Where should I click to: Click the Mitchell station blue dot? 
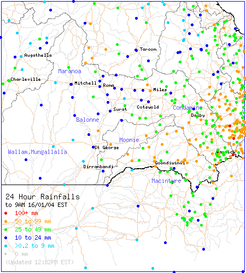(x=71, y=84)
